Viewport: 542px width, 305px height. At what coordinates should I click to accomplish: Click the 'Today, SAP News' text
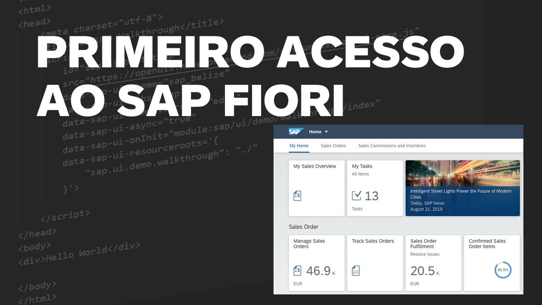pos(427,203)
